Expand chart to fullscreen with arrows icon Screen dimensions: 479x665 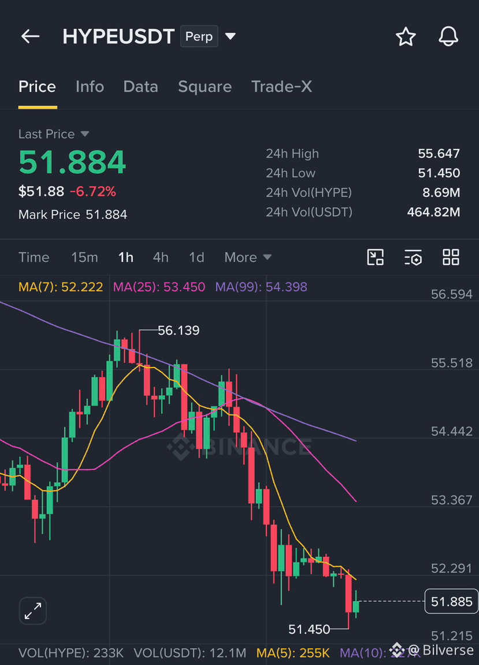(32, 611)
